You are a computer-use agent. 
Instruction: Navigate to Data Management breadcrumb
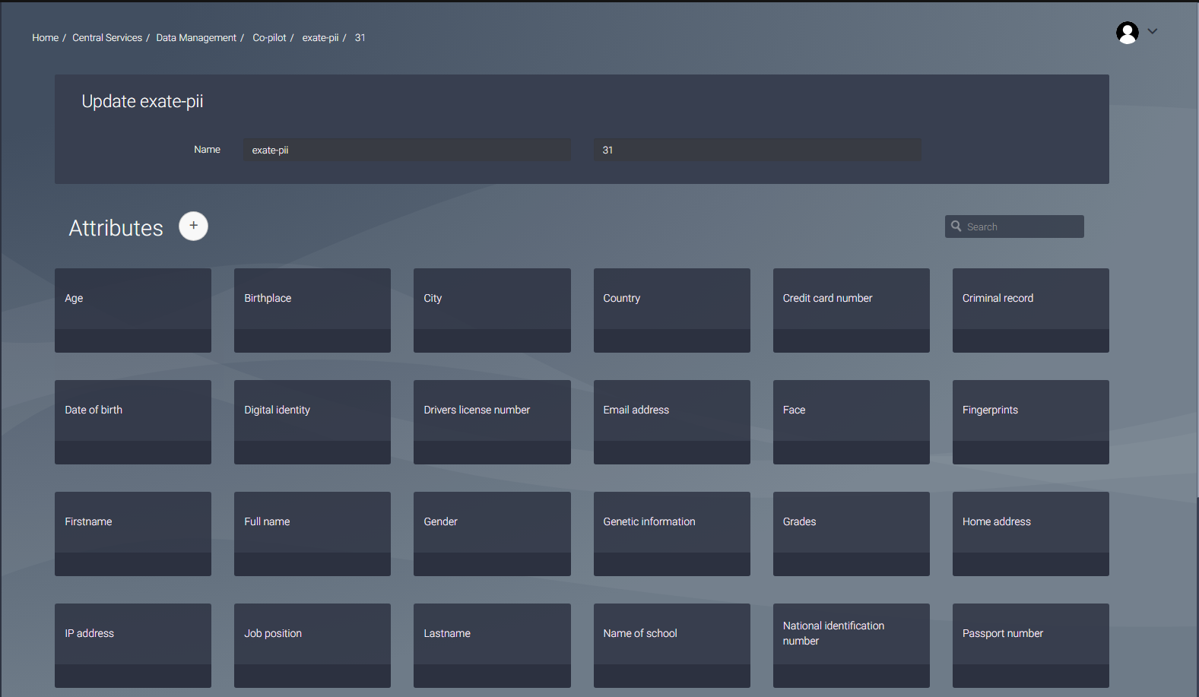pos(196,38)
